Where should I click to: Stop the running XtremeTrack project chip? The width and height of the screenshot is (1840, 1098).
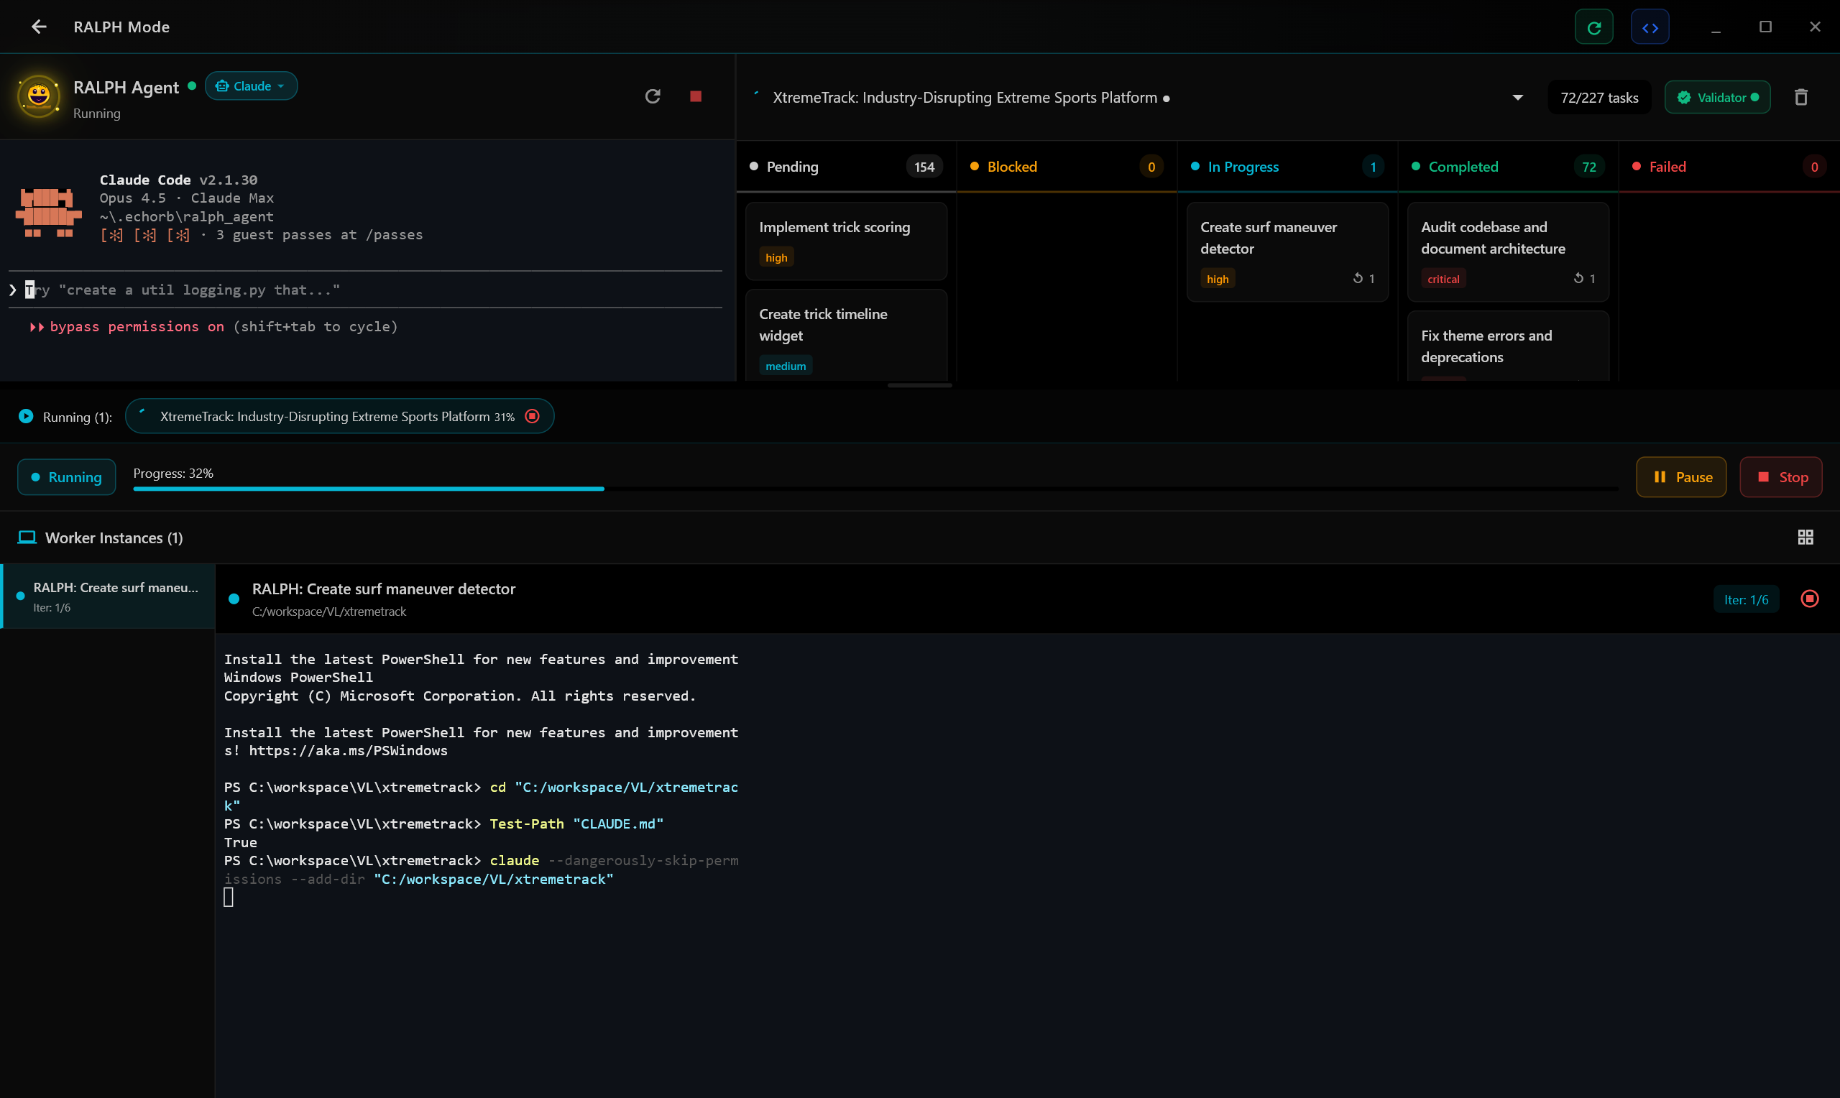pyautogui.click(x=532, y=416)
